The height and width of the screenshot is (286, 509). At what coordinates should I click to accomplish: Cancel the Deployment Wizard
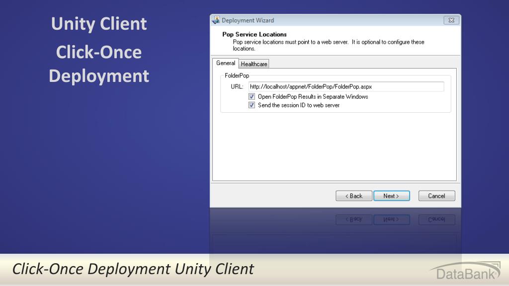[x=436, y=196]
